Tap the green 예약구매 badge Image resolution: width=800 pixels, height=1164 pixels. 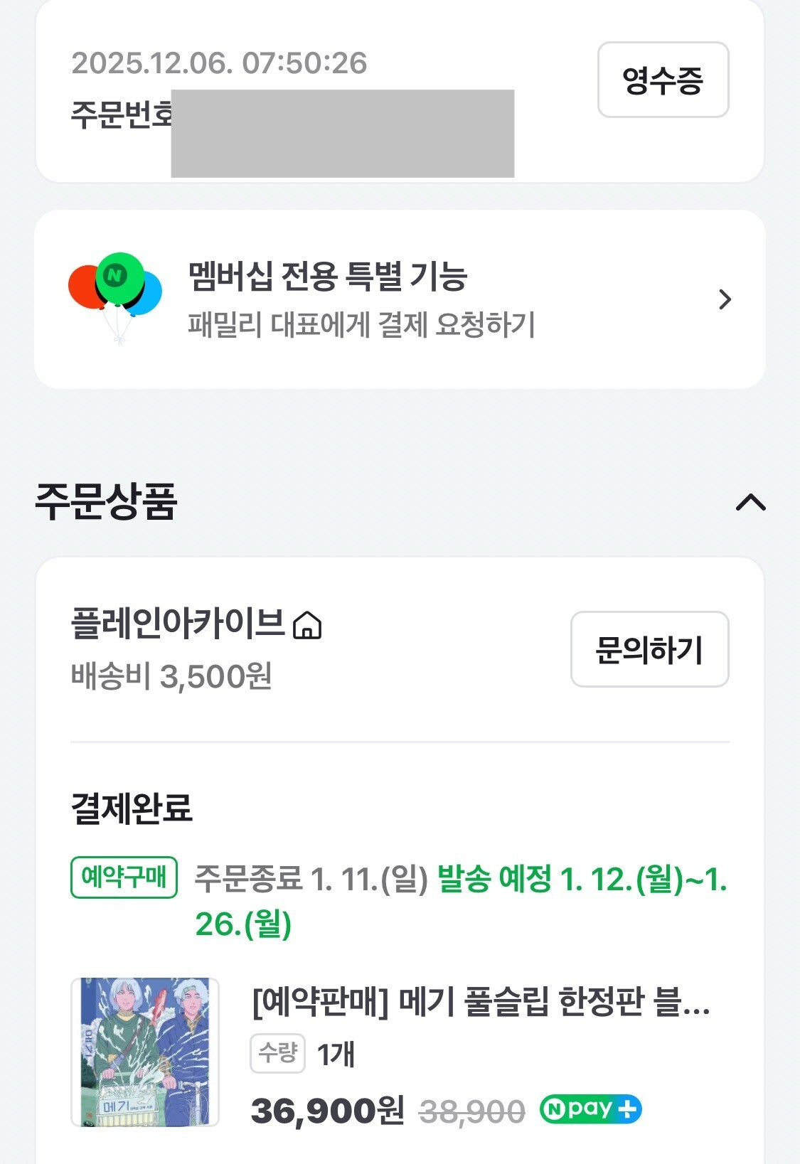pos(124,877)
